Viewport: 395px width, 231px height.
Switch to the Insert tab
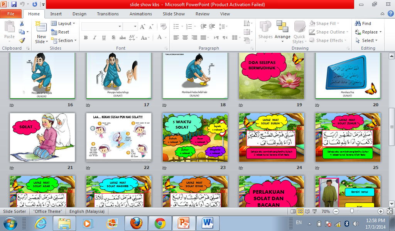tap(56, 13)
